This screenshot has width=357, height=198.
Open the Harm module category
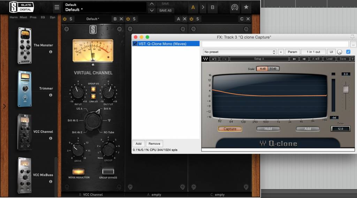point(14,17)
